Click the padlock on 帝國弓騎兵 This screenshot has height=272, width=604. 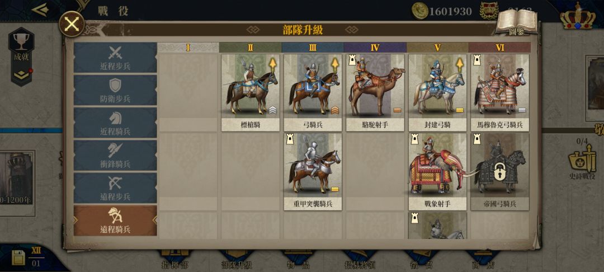[500, 172]
